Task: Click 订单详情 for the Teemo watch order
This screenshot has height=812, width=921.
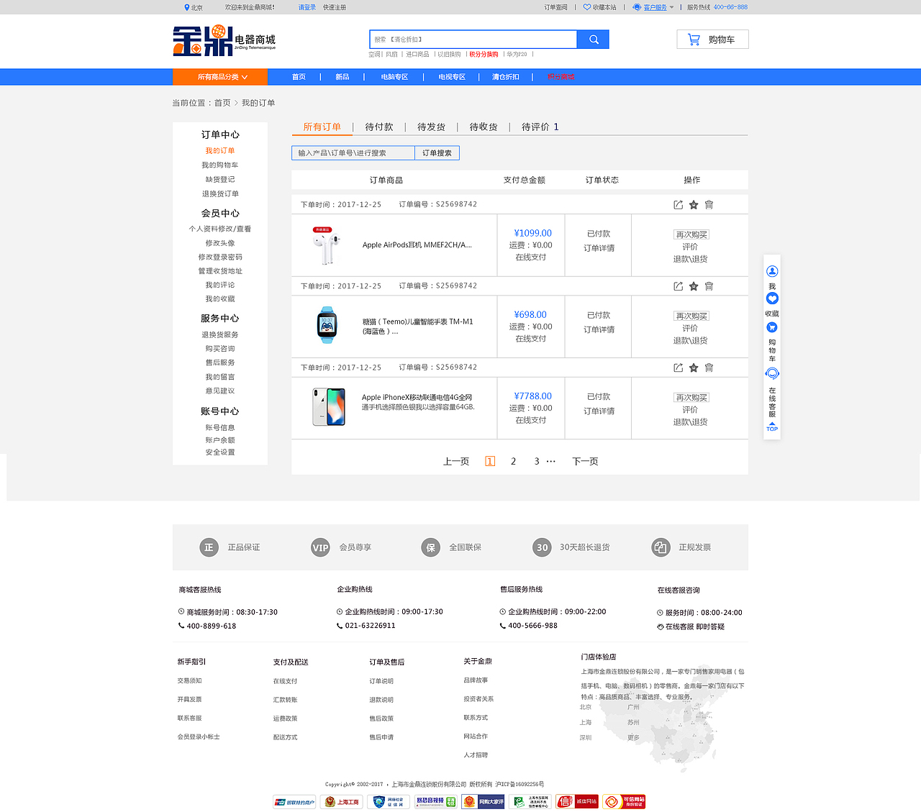Action: (x=599, y=329)
